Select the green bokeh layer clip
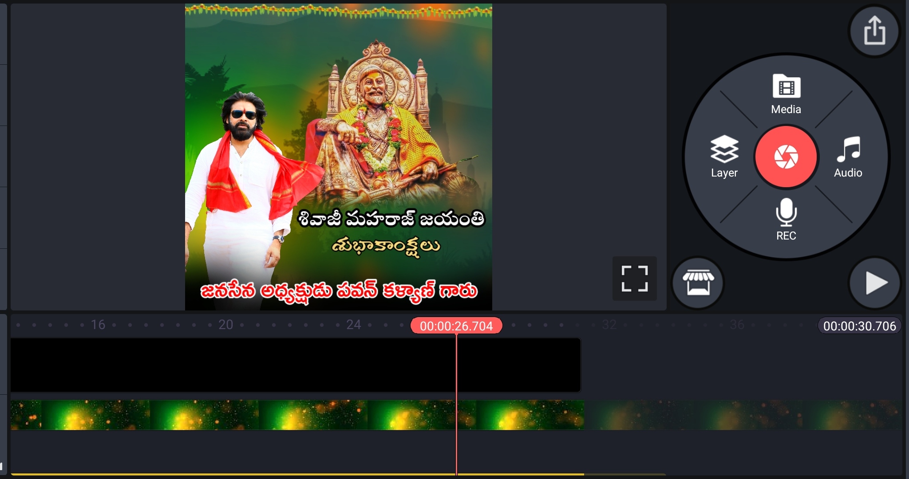Screen dimensions: 909x479 click(297, 415)
